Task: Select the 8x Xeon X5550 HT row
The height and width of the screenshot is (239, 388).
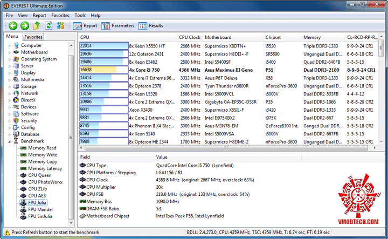Action: point(228,46)
